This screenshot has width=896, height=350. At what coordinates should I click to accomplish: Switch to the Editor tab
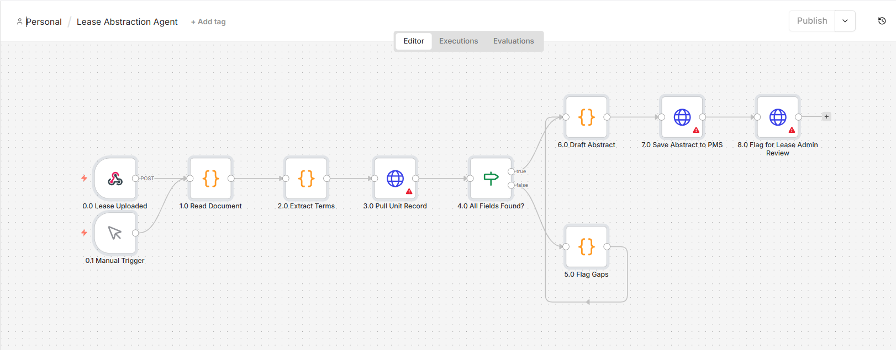414,41
